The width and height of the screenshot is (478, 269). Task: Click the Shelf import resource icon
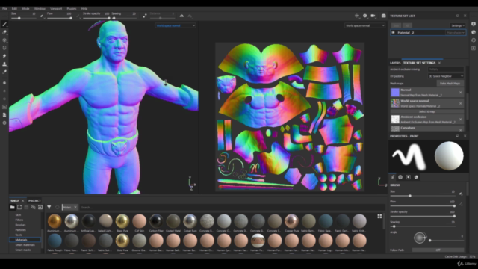pyautogui.click(x=40, y=208)
